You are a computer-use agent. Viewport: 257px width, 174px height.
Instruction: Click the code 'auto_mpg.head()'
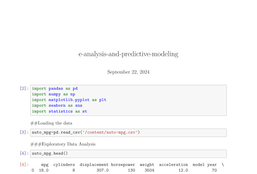(50, 154)
